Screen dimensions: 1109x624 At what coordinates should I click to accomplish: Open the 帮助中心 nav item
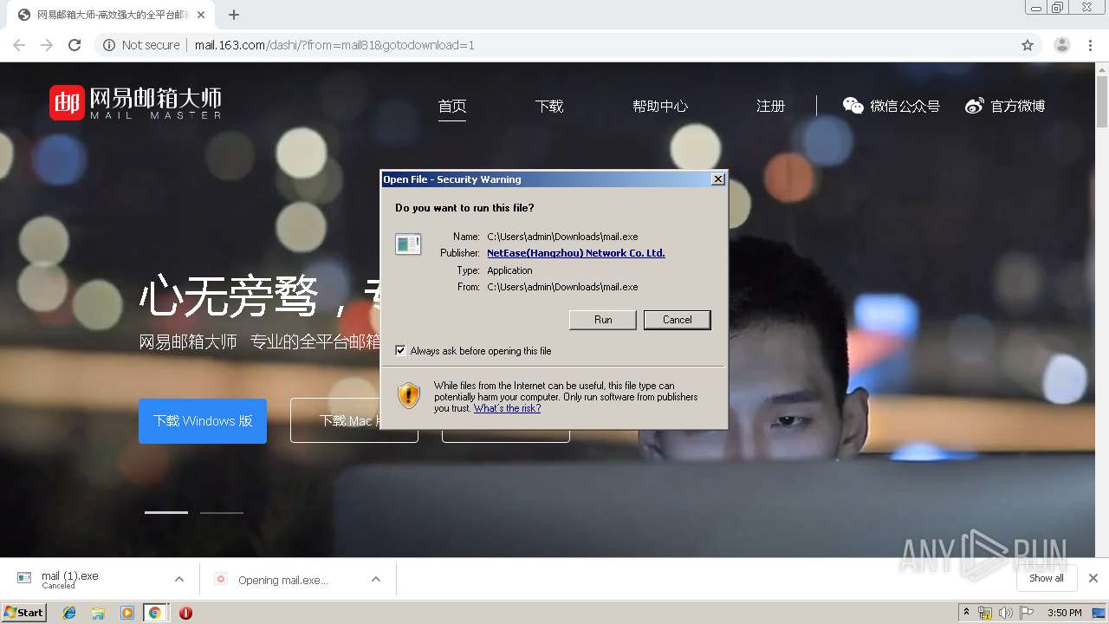660,107
